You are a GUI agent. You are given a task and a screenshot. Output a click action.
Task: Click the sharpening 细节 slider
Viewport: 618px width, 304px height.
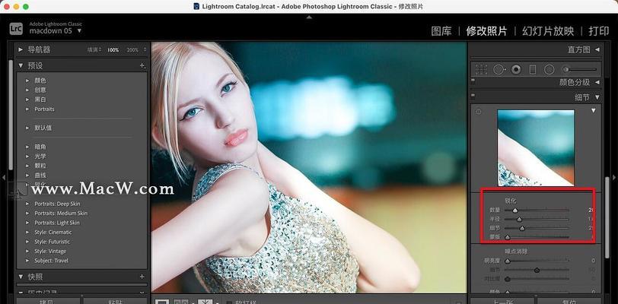coord(537,229)
